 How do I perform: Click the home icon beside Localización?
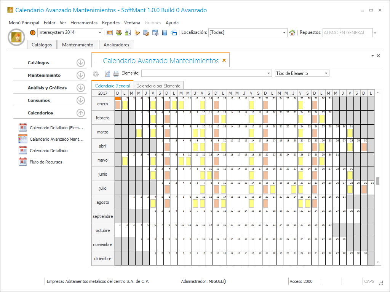pyautogui.click(x=292, y=33)
